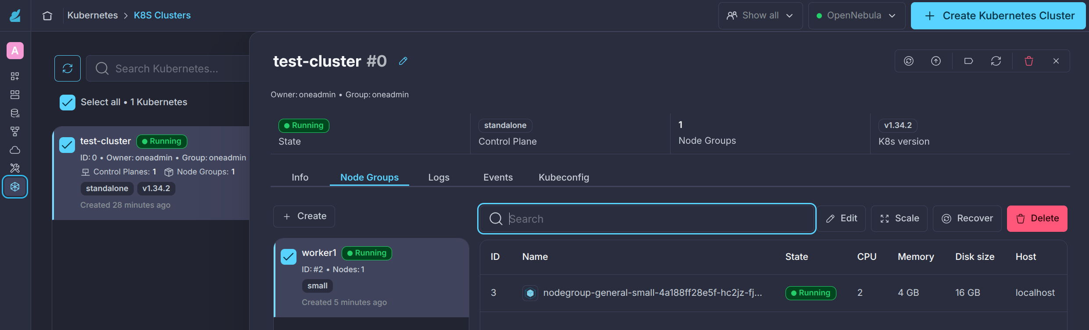This screenshot has width=1089, height=330.
Task: Click the ID column header
Action: pos(495,257)
